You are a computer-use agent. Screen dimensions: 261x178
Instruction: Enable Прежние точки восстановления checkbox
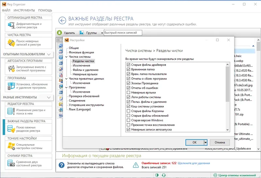point(128,125)
